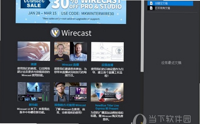This screenshot has height=124, width=200.
Task: Click the 按您的方式使用 Wirecast link
Action: [x=70, y=105]
